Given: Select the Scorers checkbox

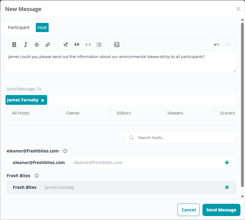Looking at the screenshot, I should pos(217,113).
